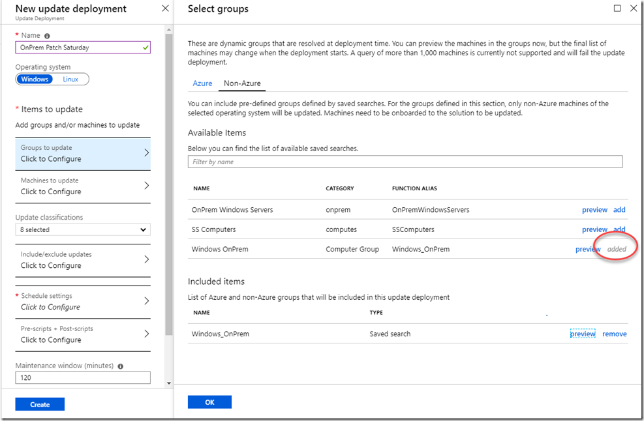644x421 pixels.
Task: Click the OnPremWindowsServers function alias
Action: click(431, 210)
